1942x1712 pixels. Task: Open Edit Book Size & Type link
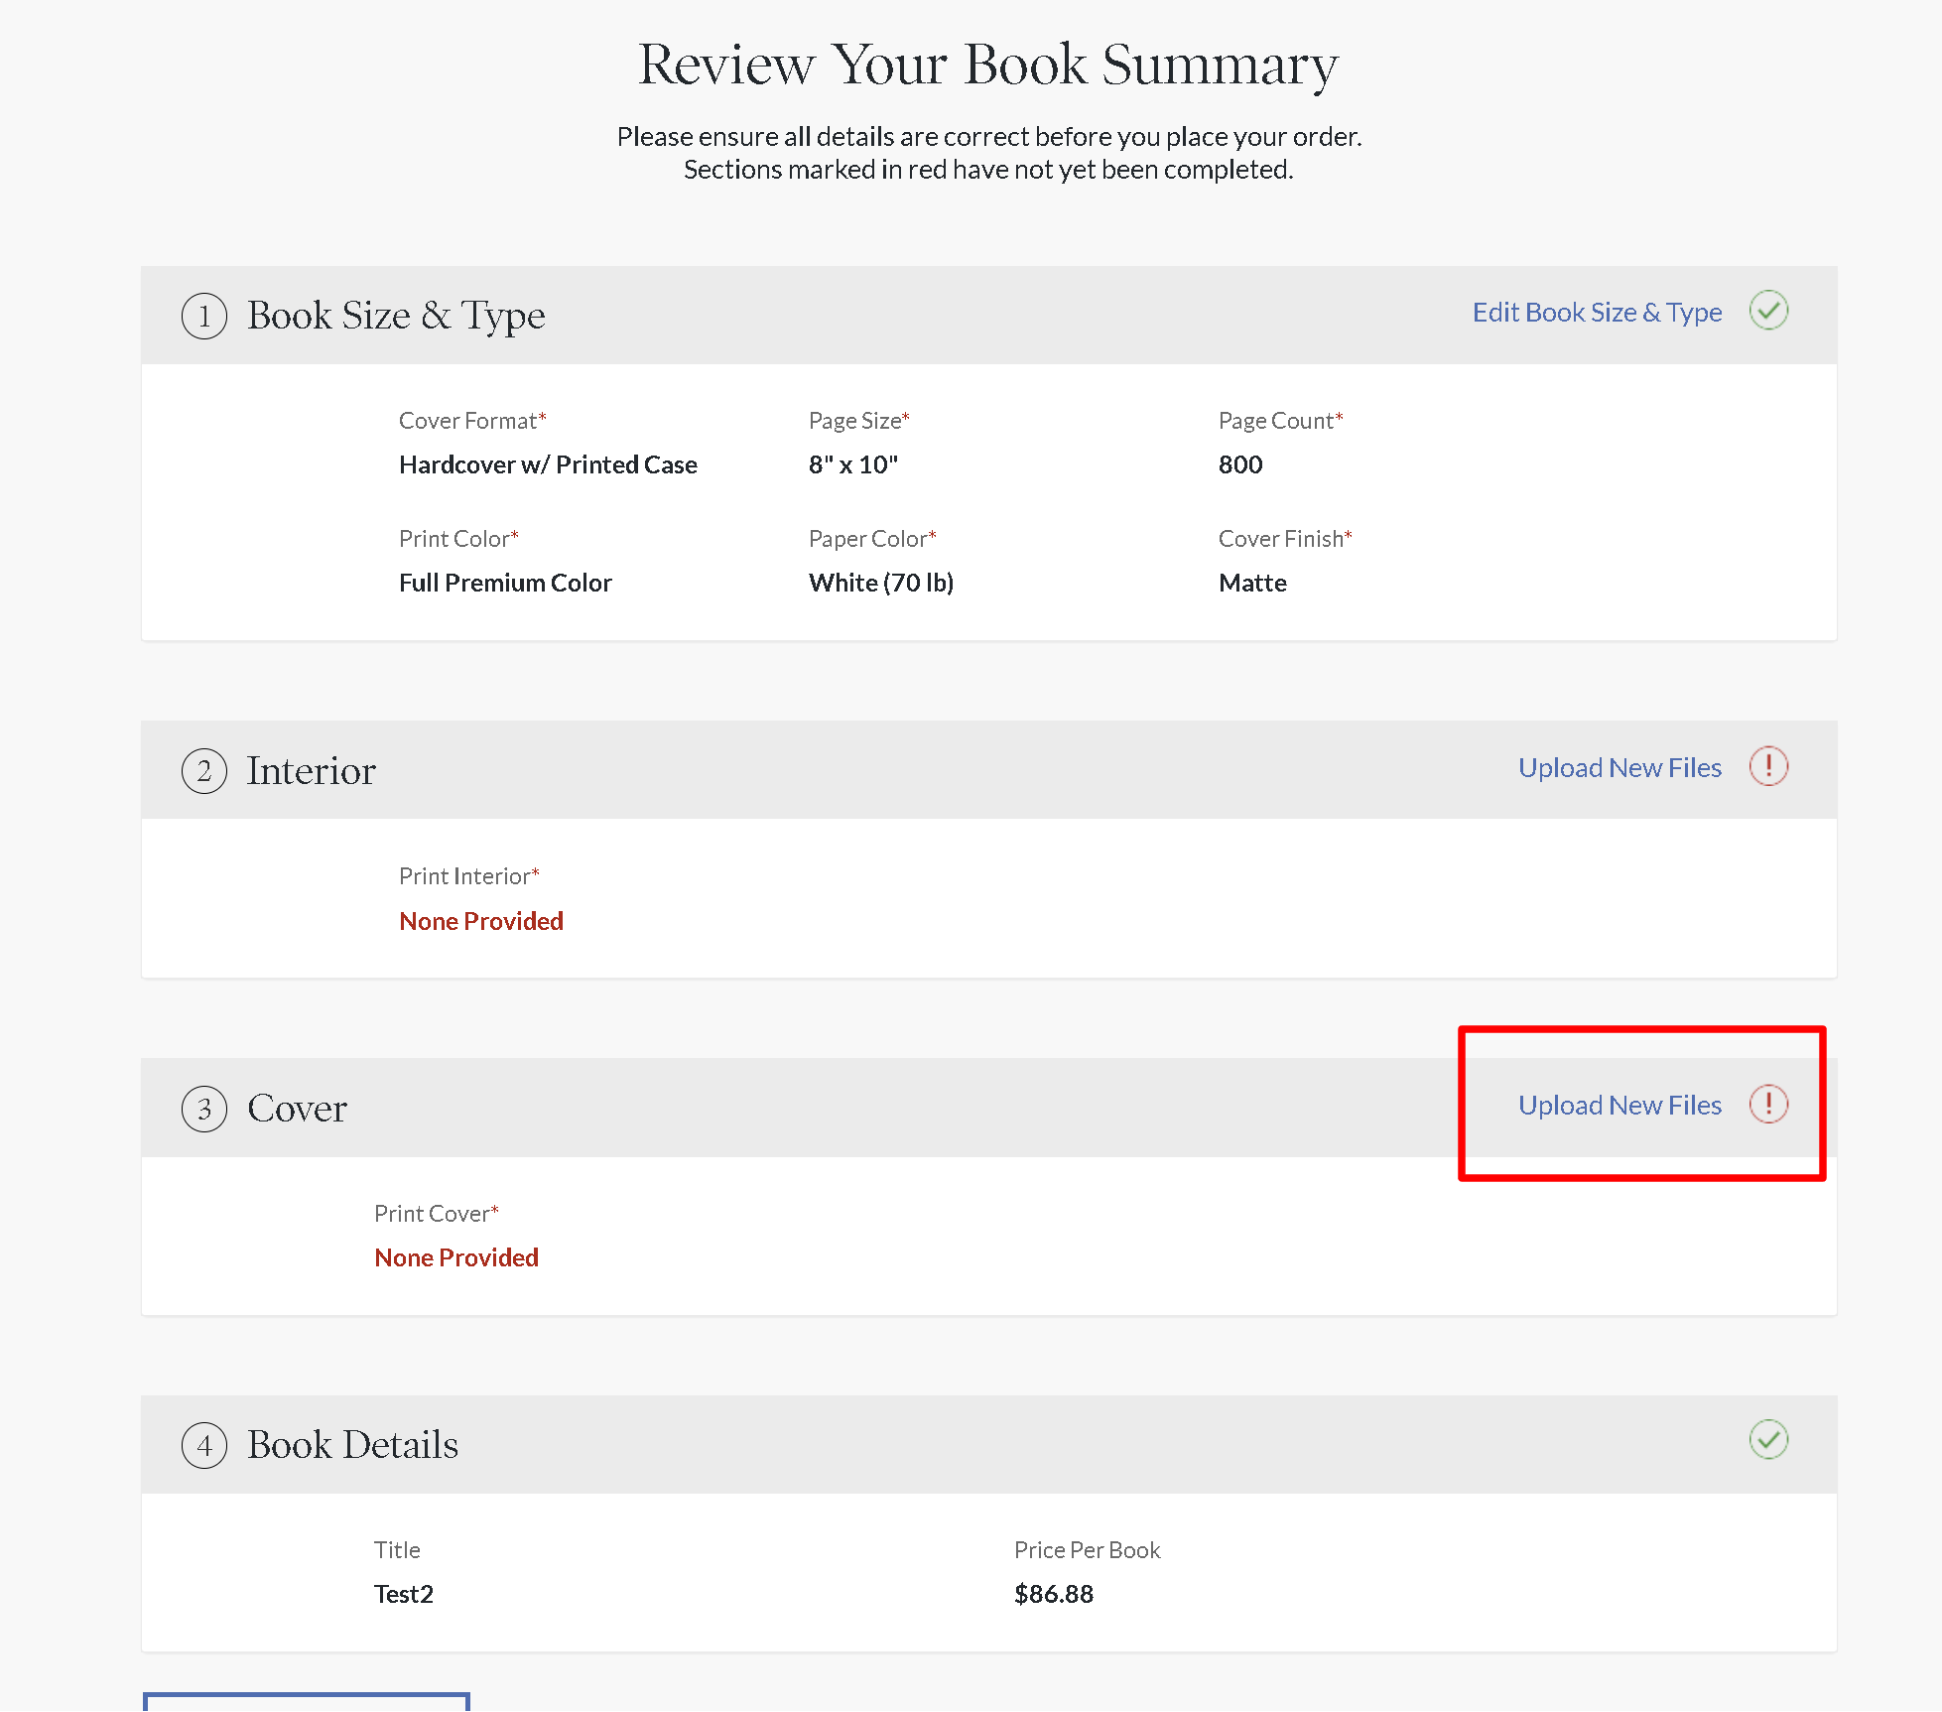pos(1597,312)
